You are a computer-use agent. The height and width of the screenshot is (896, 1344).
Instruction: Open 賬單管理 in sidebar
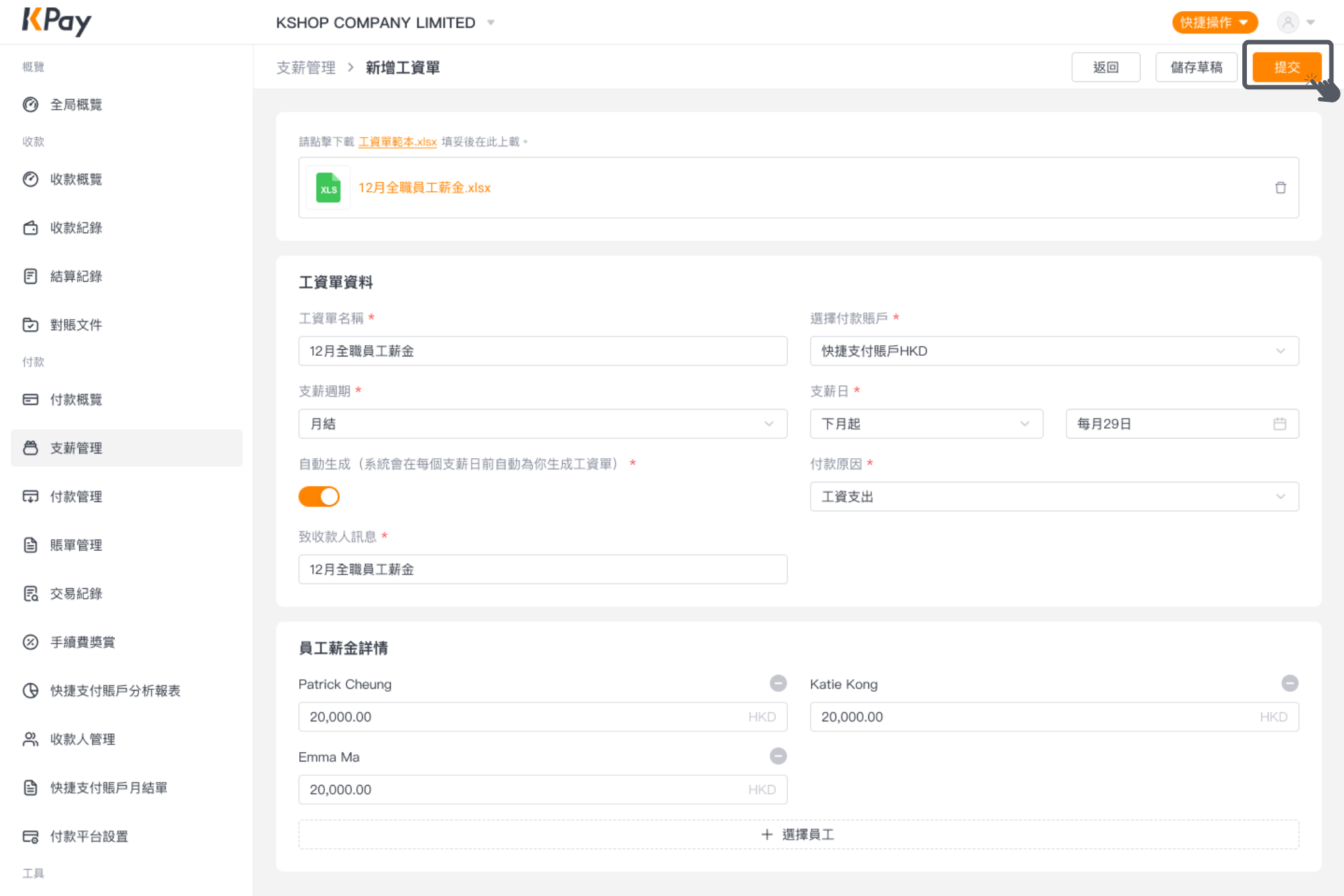click(x=127, y=545)
